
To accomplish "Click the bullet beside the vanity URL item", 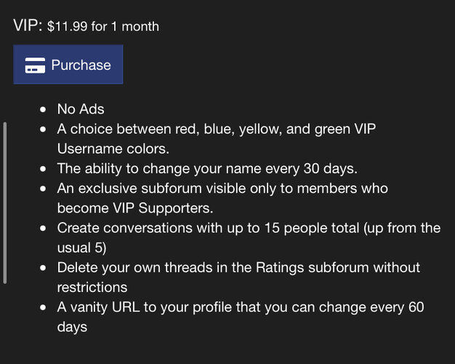I will (x=44, y=307).
